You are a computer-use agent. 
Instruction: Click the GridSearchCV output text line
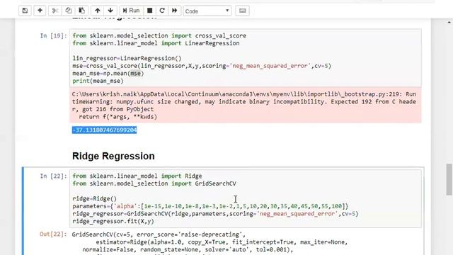click(x=159, y=234)
